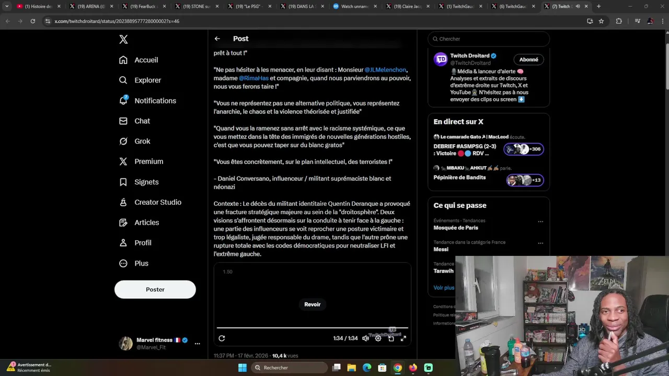Click the 10,4 k vues view count
This screenshot has width=669, height=376.
pyautogui.click(x=285, y=356)
